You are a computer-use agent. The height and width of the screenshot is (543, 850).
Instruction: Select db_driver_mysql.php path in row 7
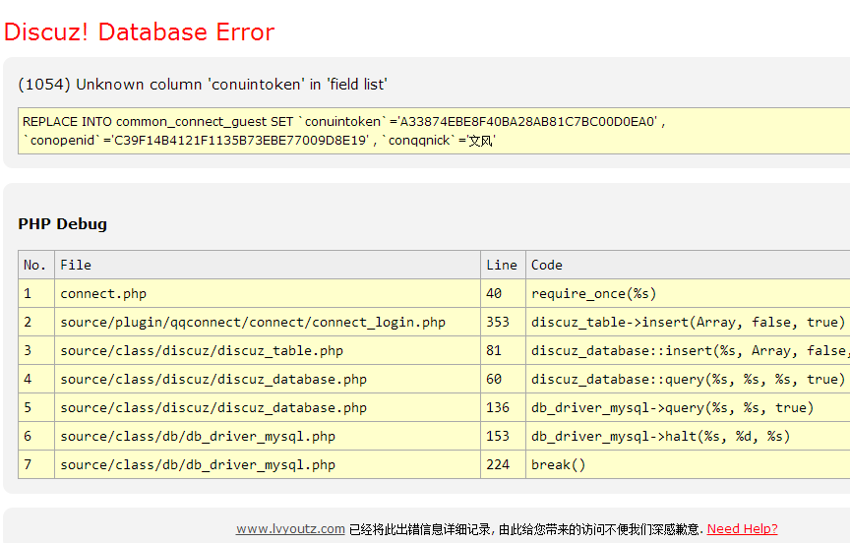point(268,464)
